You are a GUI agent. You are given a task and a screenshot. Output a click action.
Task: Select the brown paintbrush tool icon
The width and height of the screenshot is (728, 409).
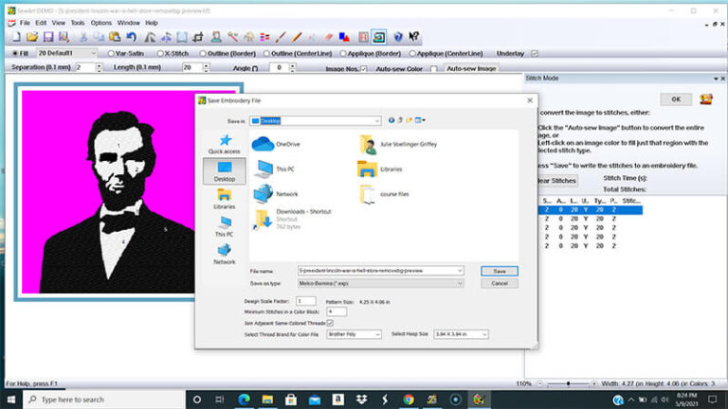click(x=281, y=37)
